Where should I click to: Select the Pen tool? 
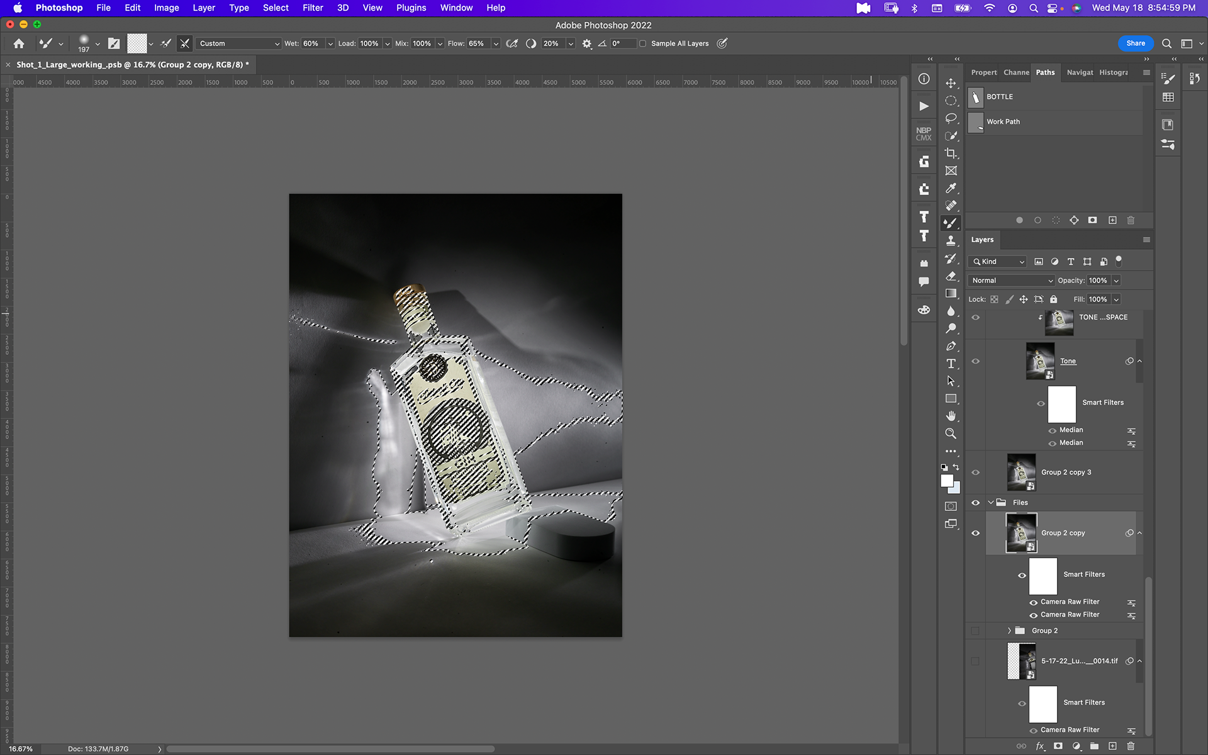(x=951, y=346)
